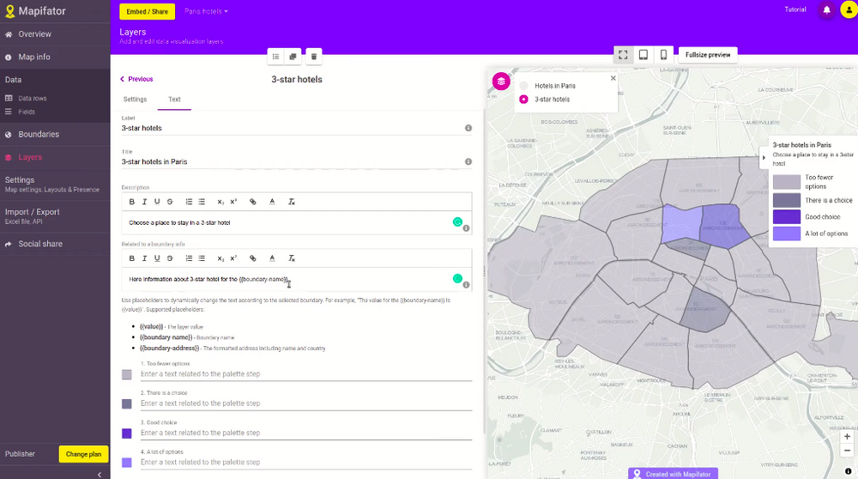Click the Description text area
This screenshot has height=479, width=858.
[297, 223]
